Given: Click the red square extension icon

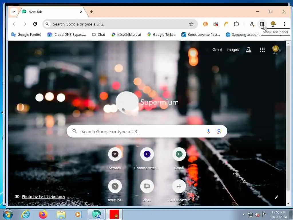Looking at the screenshot, I should tap(216, 24).
